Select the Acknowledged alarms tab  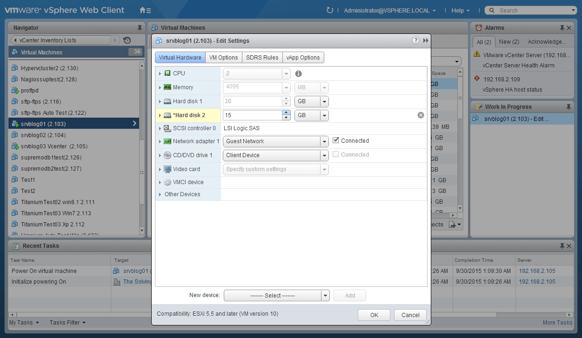click(547, 42)
